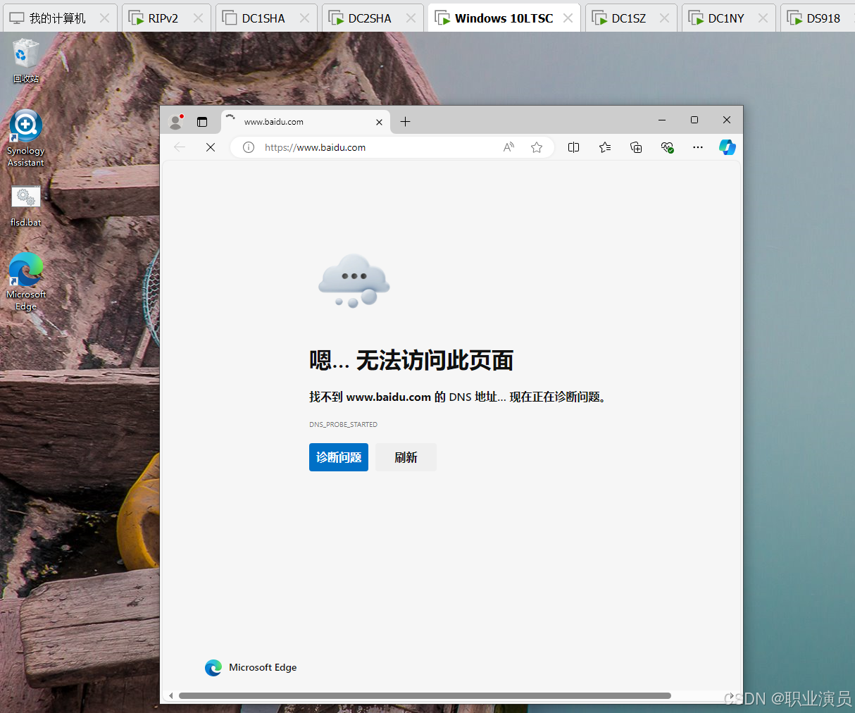Click the 刷新 button
This screenshot has width=855, height=713.
(406, 457)
